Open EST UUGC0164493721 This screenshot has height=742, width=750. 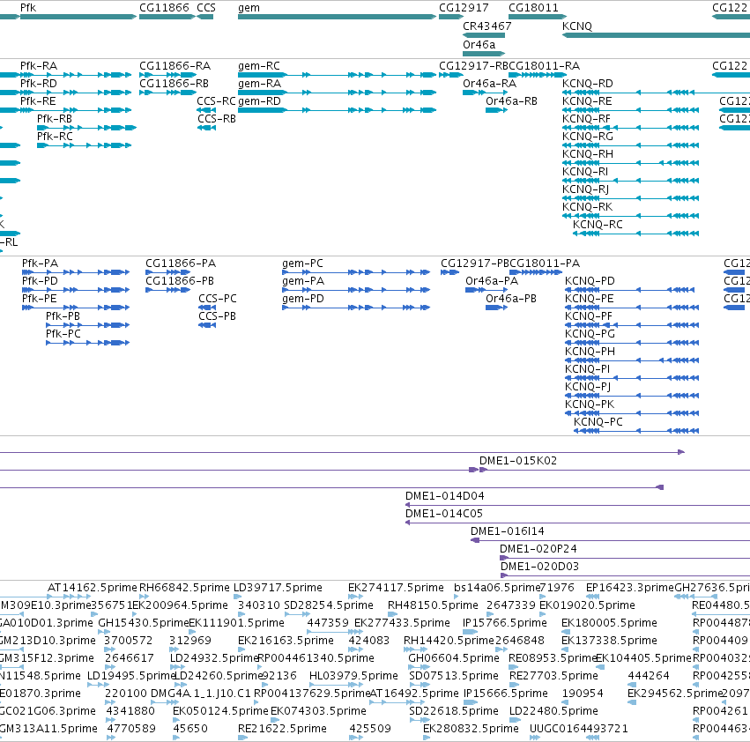tap(579, 728)
